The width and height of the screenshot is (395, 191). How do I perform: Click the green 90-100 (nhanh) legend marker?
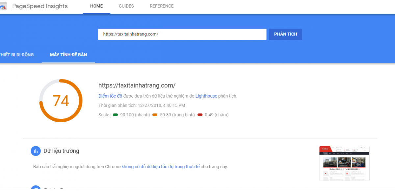[115, 115]
